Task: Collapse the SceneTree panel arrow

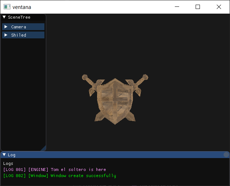Action: coord(4,17)
